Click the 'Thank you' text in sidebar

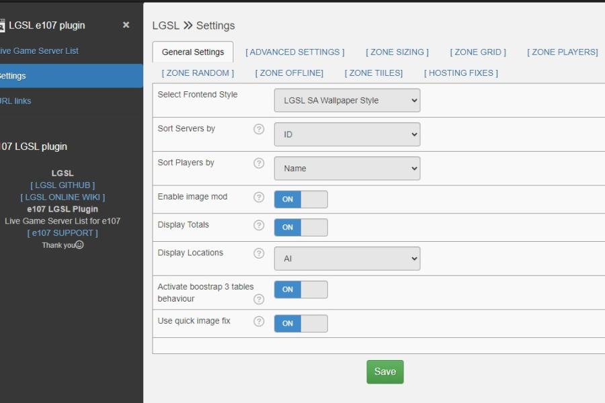pos(58,245)
